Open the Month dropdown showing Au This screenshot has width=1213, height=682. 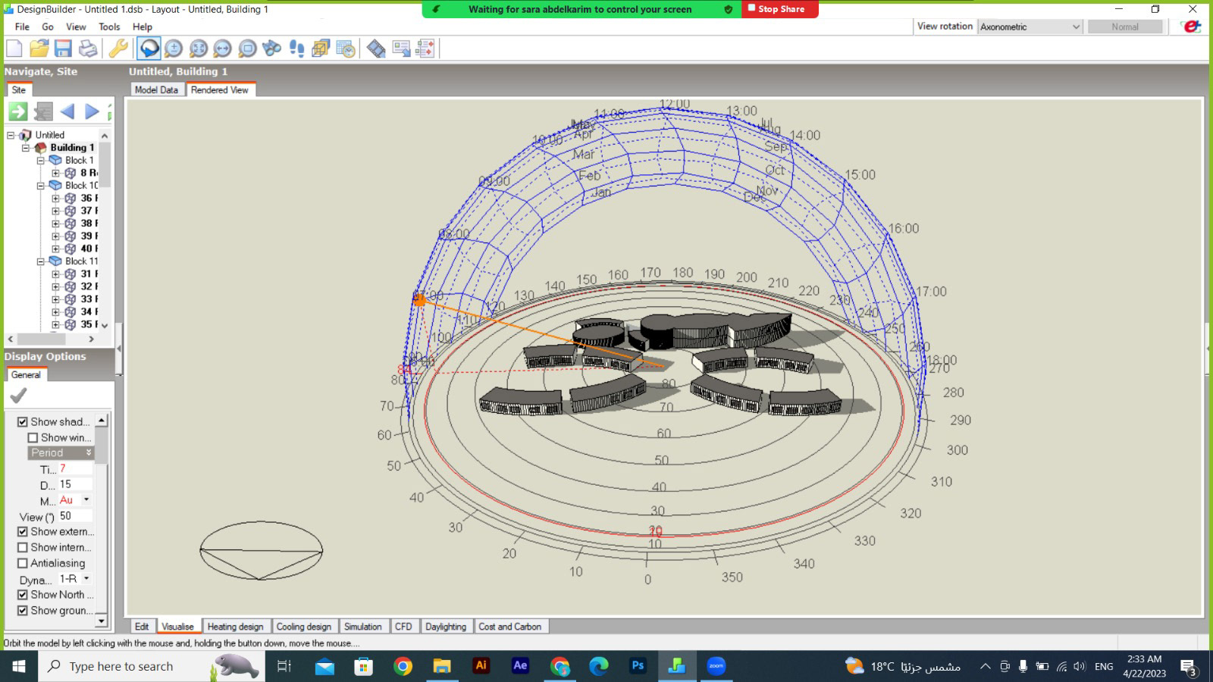(x=86, y=500)
